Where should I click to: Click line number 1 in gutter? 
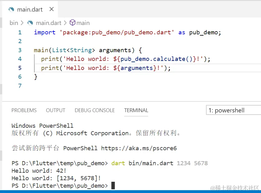click(x=20, y=32)
